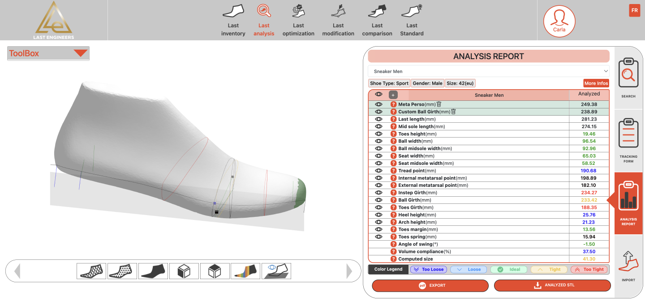
Task: Switch to the solid black last view
Action: (x=153, y=271)
